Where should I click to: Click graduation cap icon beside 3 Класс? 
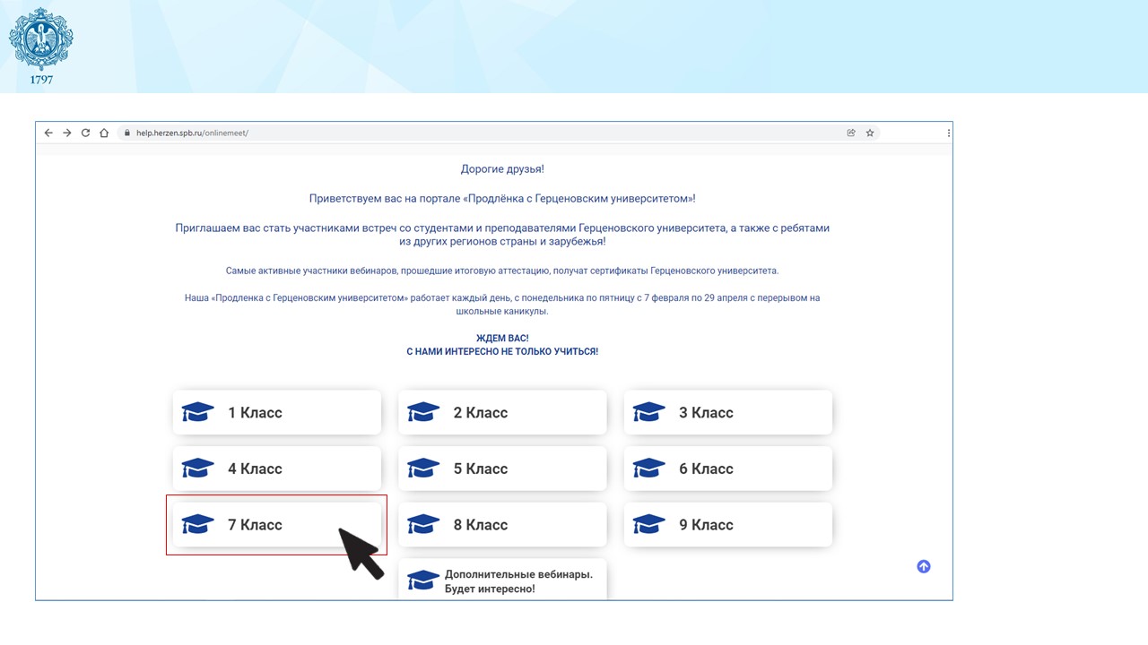(649, 412)
